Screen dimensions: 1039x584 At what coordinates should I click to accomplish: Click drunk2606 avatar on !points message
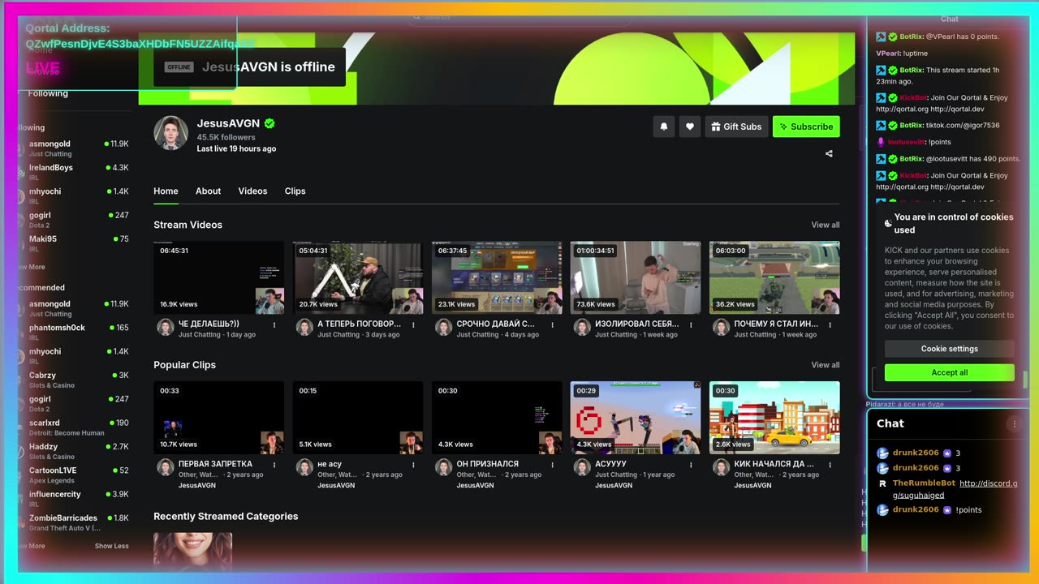point(883,509)
